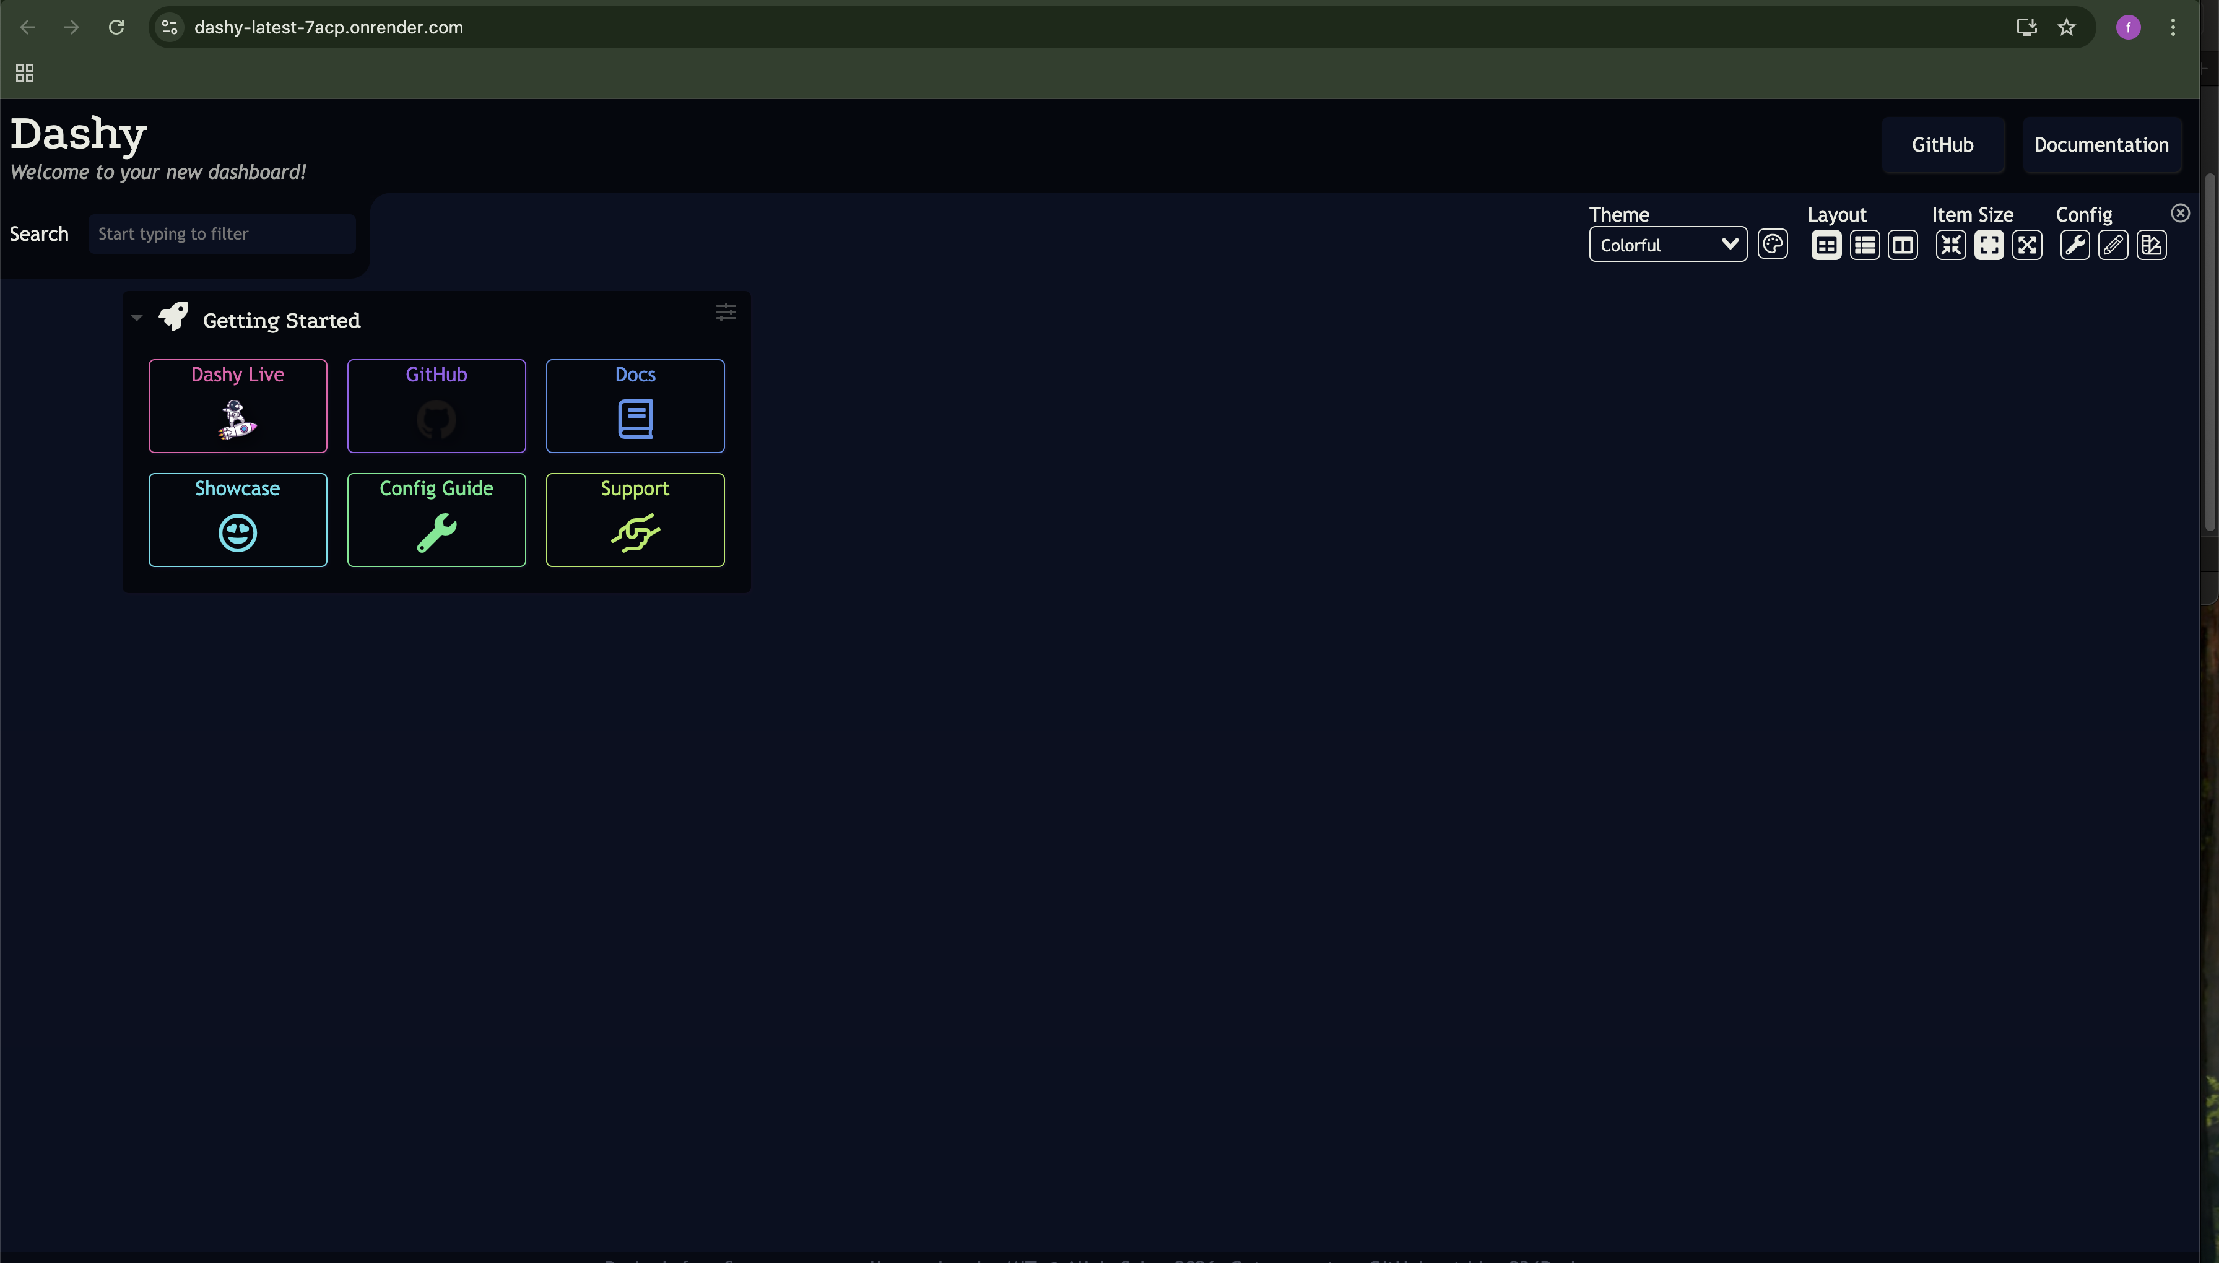Click the Getting Started rocket icon
The image size is (2219, 1263).
pyautogui.click(x=173, y=316)
